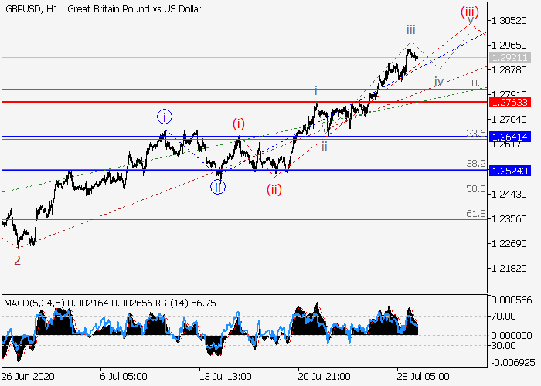Viewport: 541px width, 386px height.
Task: Select the 38.2 Fibonacci level label
Action: [x=475, y=164]
